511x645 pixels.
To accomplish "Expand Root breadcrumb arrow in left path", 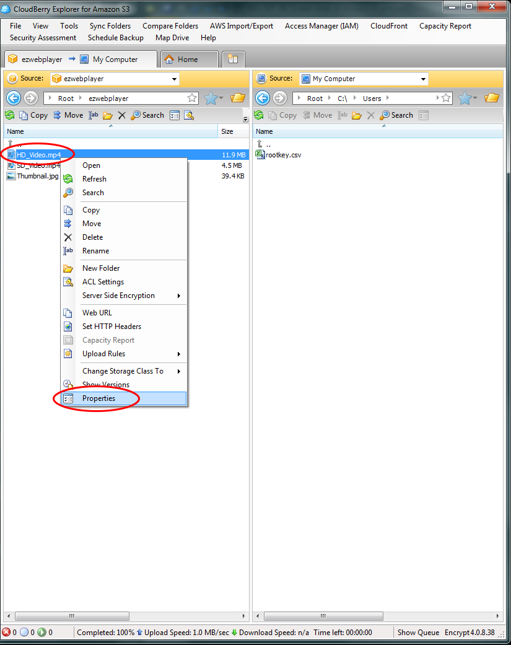I will pyautogui.click(x=81, y=98).
